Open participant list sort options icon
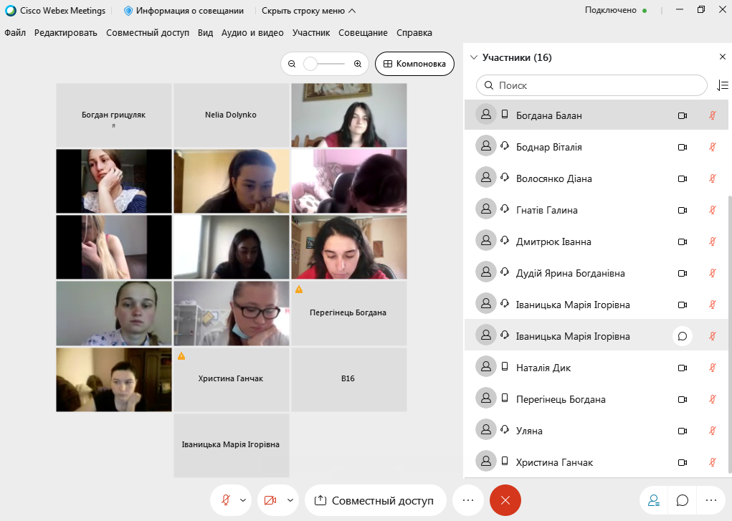732x521 pixels. (722, 85)
